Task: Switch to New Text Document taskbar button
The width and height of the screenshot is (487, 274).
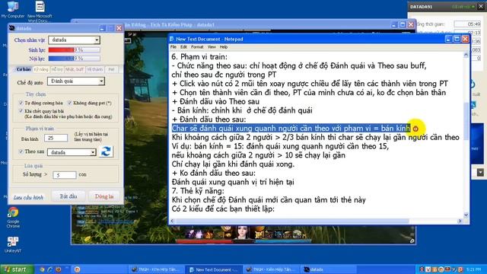Action: 213,269
